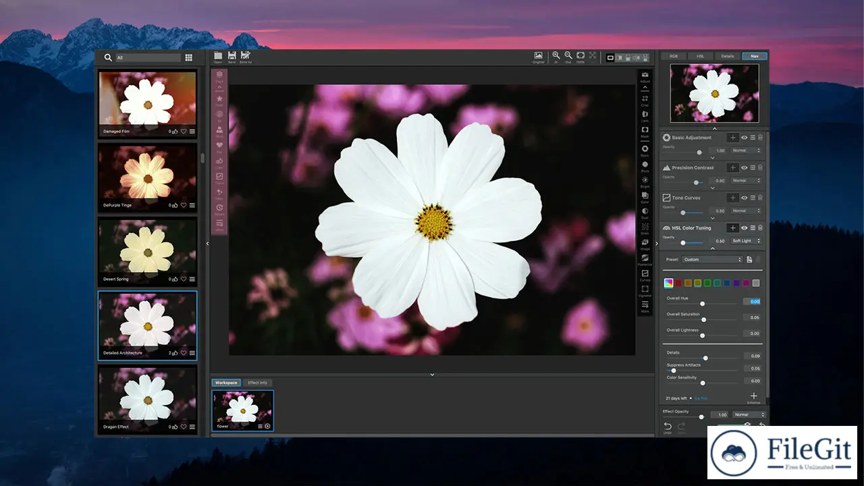The height and width of the screenshot is (486, 864).
Task: Open the Effect Info tab
Action: pyautogui.click(x=257, y=383)
